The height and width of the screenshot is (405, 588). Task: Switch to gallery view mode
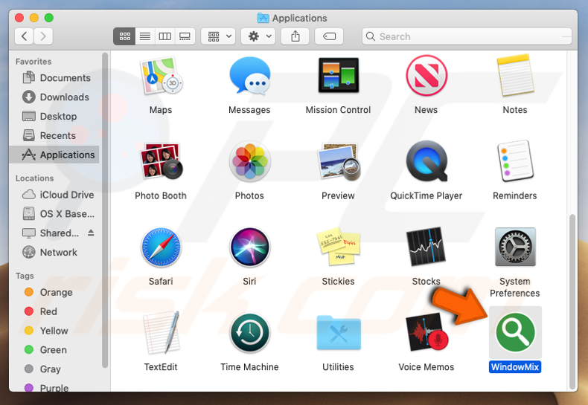coord(185,36)
